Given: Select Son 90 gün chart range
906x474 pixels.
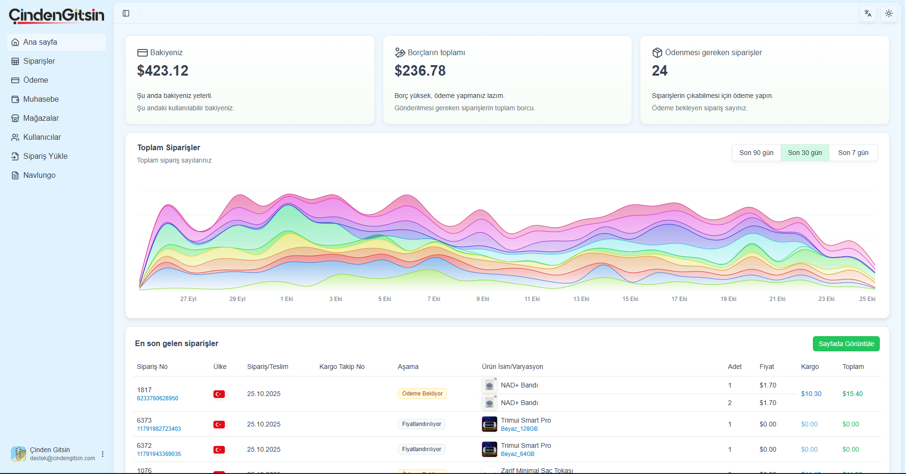Looking at the screenshot, I should point(756,153).
